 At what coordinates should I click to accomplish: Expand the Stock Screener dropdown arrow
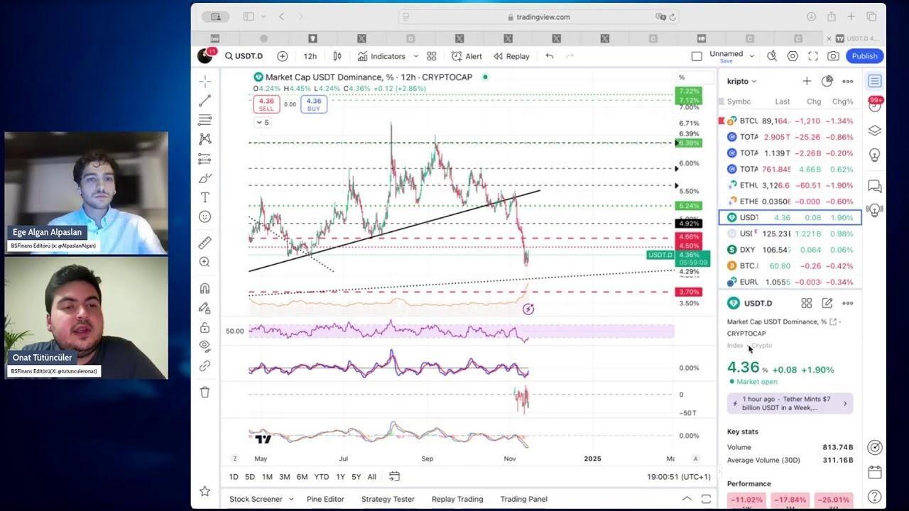coord(291,499)
